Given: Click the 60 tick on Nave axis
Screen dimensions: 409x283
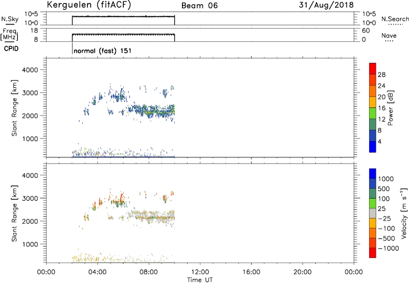Looking at the screenshot, I should (366, 31).
